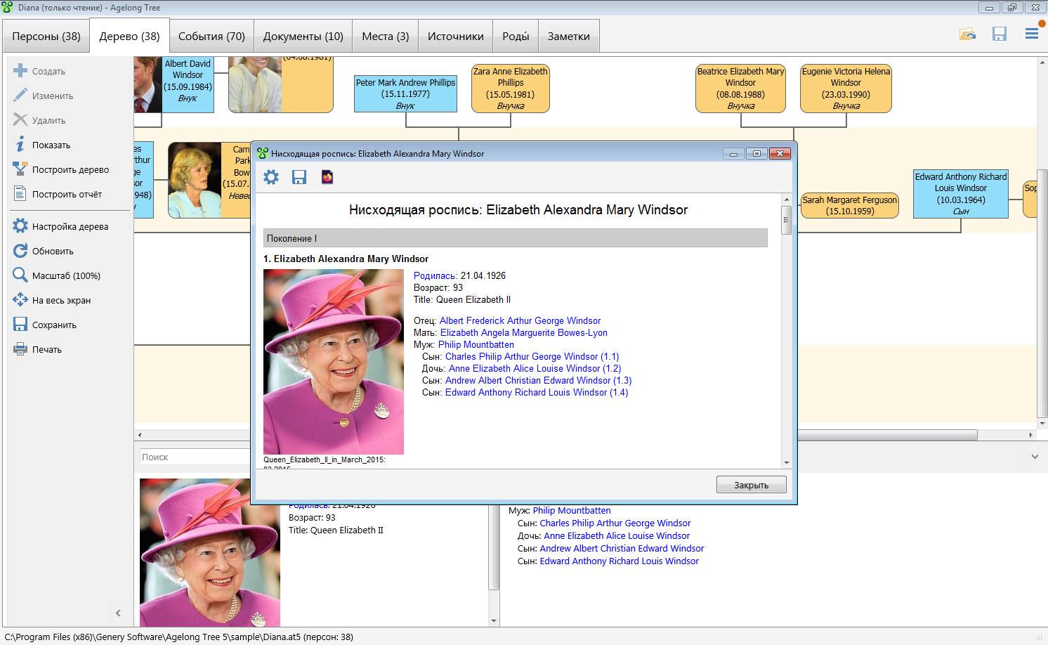Select Eugenie Victoria Helena Windsor node

tap(846, 88)
